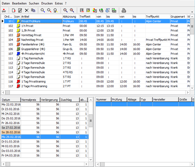Click the Hersteller column header
The height and width of the screenshot is (167, 195).
point(165,100)
